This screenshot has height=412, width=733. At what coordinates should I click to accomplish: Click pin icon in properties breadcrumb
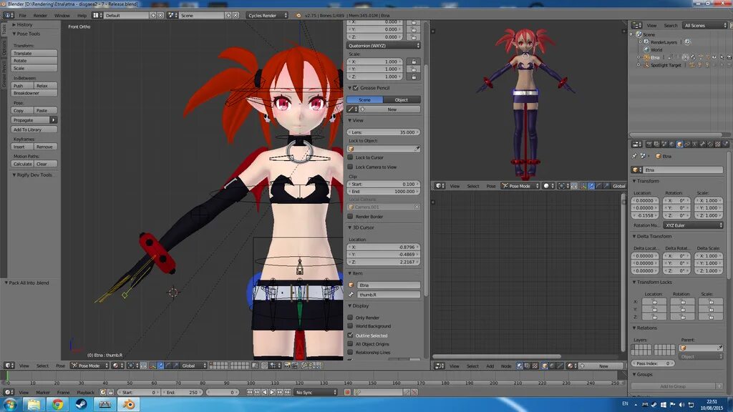tap(634, 156)
